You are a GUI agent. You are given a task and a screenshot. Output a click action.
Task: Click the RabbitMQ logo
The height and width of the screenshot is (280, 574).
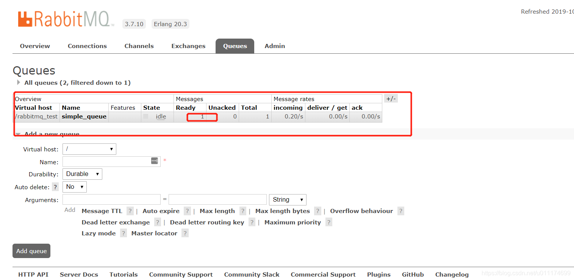[66, 19]
